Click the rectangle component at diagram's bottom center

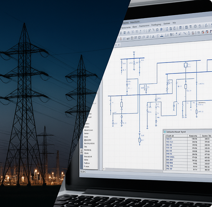coord(140,140)
